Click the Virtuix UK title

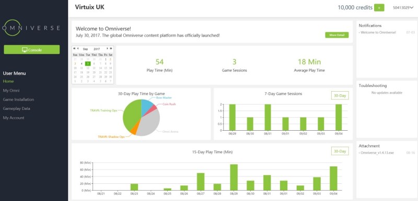click(90, 7)
